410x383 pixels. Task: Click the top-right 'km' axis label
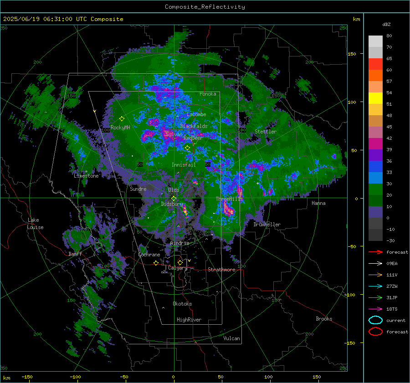pos(356,19)
